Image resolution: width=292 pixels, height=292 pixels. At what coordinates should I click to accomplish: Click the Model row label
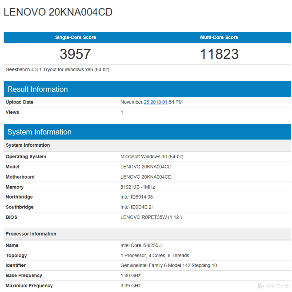12,167
